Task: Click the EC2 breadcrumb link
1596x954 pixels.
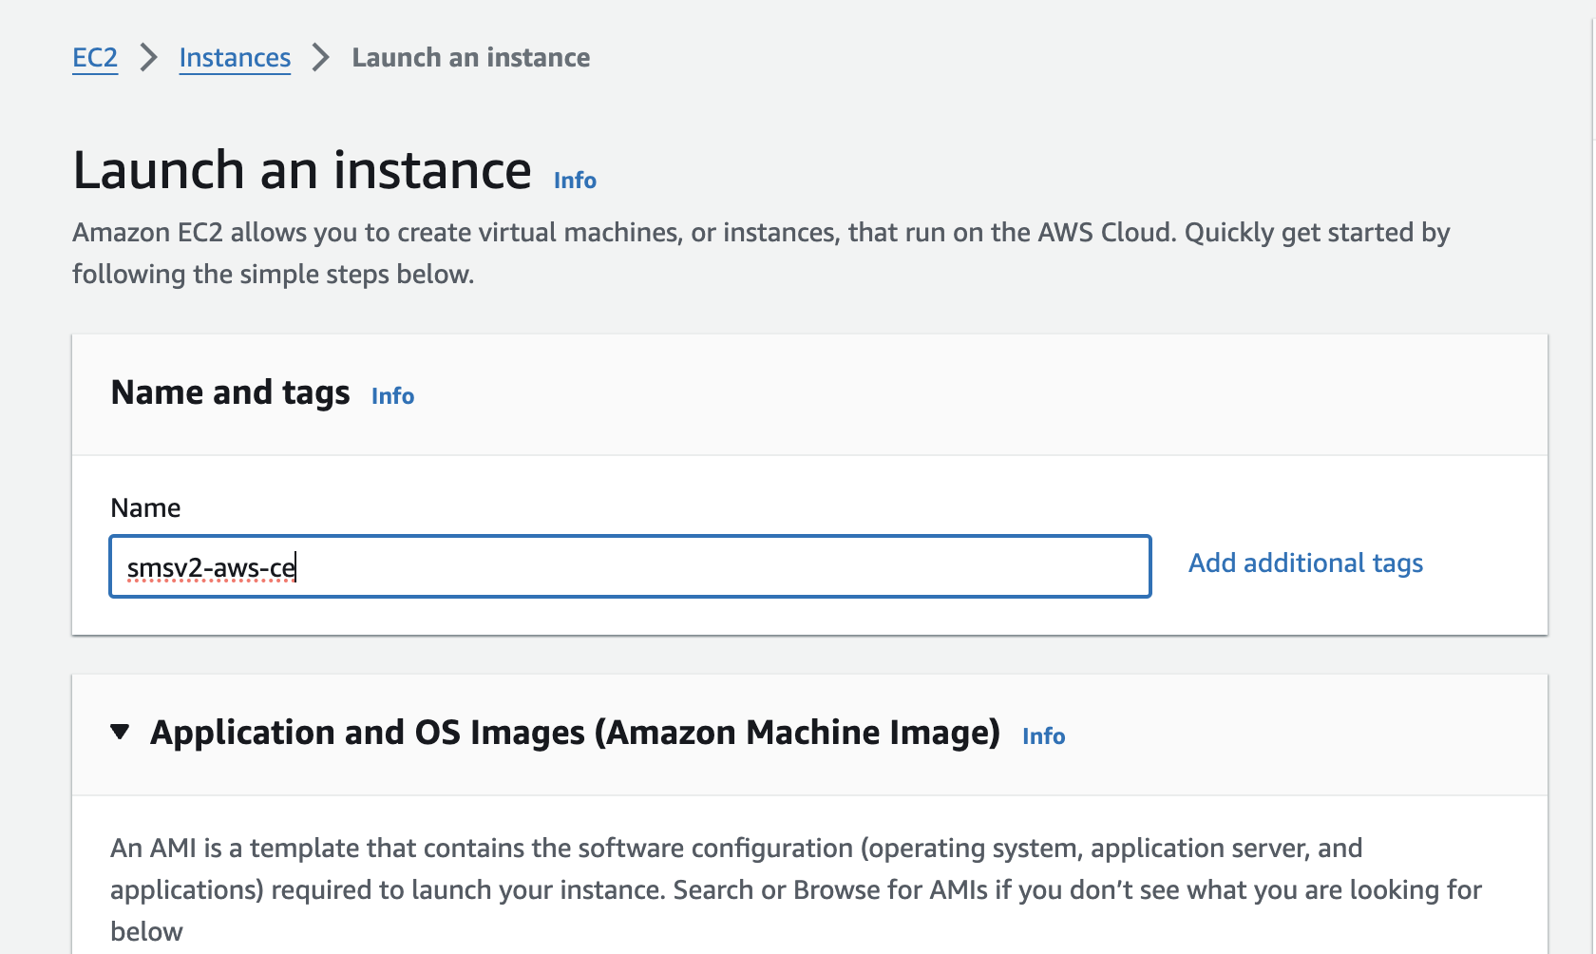Action: point(95,58)
